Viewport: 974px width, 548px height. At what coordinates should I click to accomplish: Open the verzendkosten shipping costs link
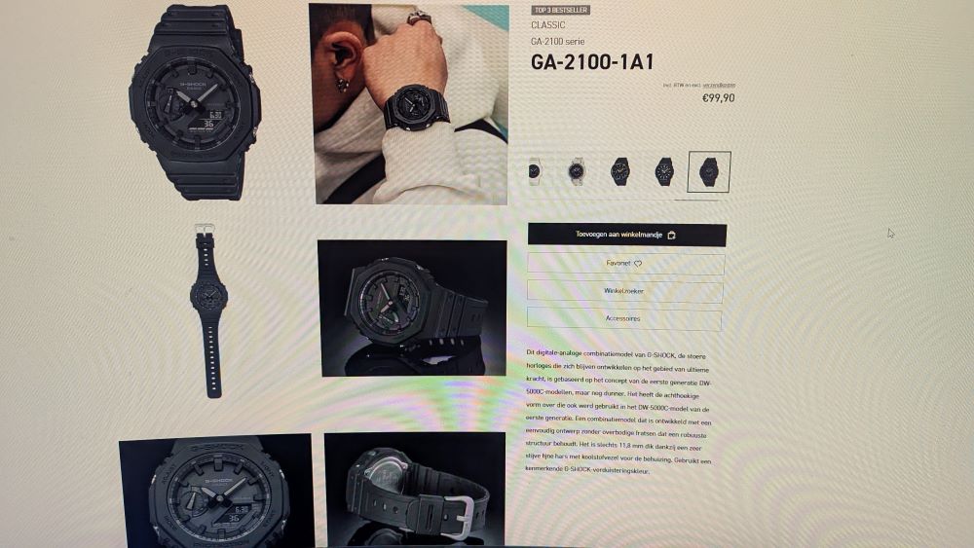tap(720, 85)
